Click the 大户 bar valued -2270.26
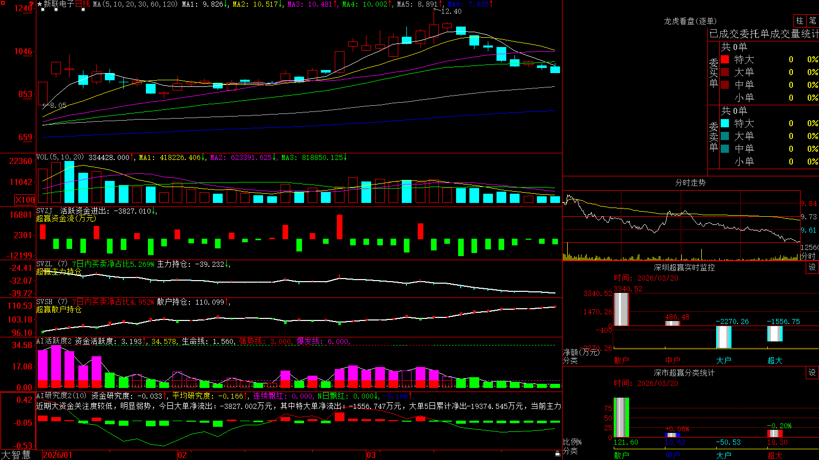Image resolution: width=819 pixels, height=460 pixels. 724,337
